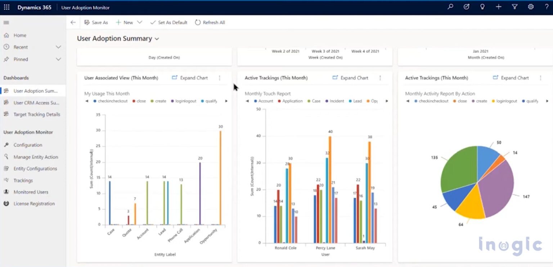
Task: Open the New button dropdown arrow
Action: click(x=140, y=22)
